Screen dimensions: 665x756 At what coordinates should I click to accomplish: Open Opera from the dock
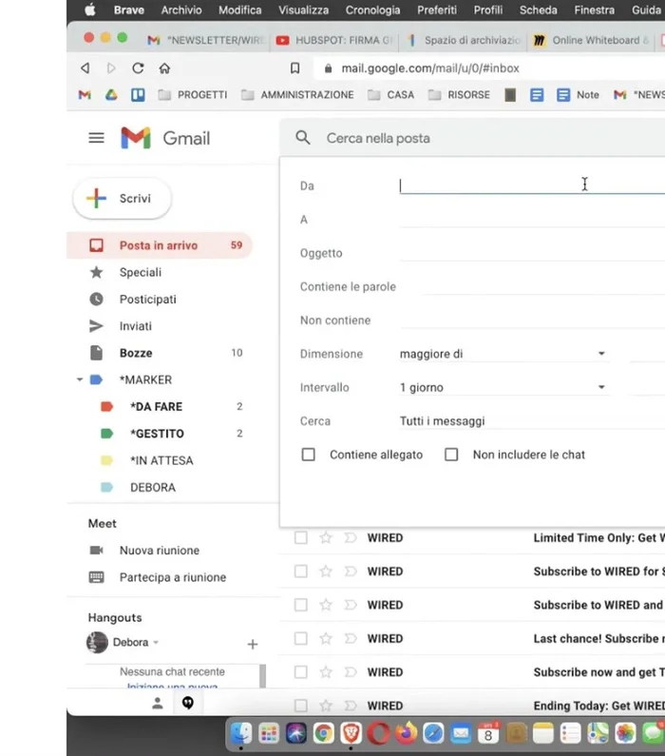378,733
